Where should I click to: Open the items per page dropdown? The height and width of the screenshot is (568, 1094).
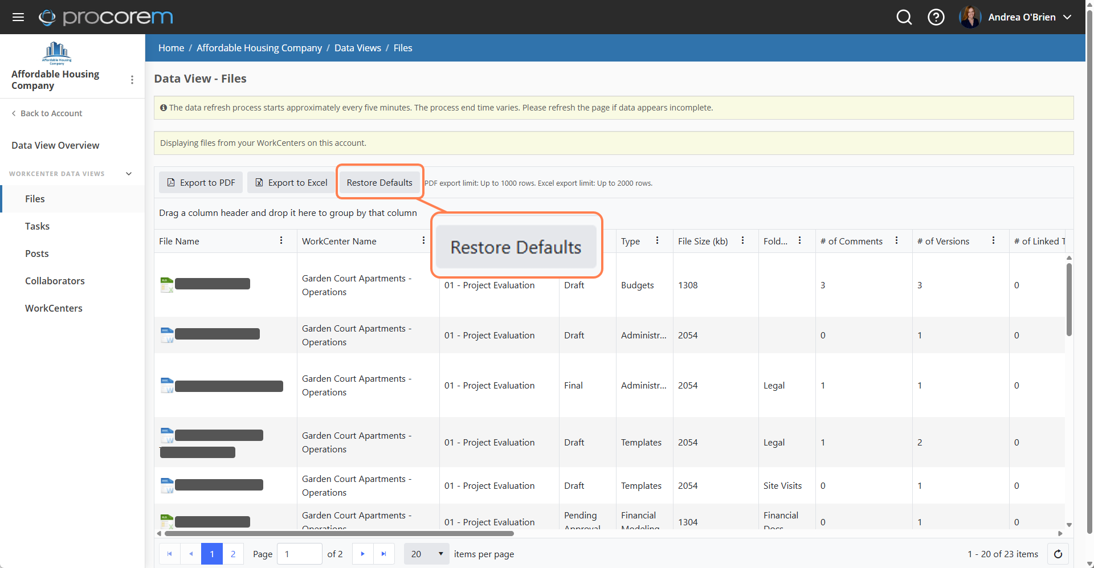[427, 554]
